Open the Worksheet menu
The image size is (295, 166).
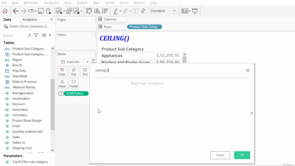coord(31,3)
